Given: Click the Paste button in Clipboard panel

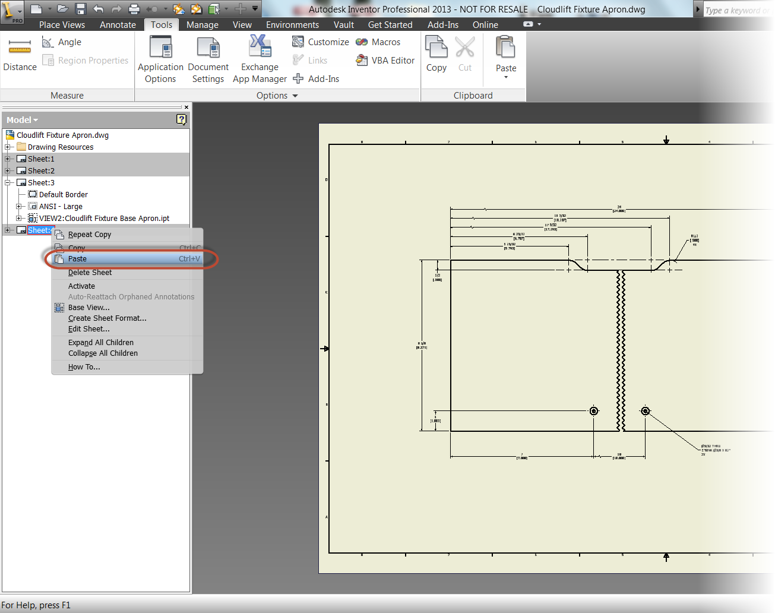Looking at the screenshot, I should (506, 53).
